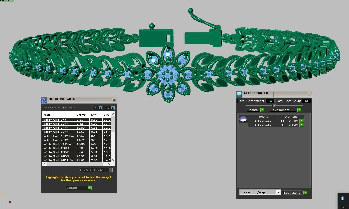Click the round diamond gem thumbnail
The width and height of the screenshot is (349, 209).
[x=243, y=119]
